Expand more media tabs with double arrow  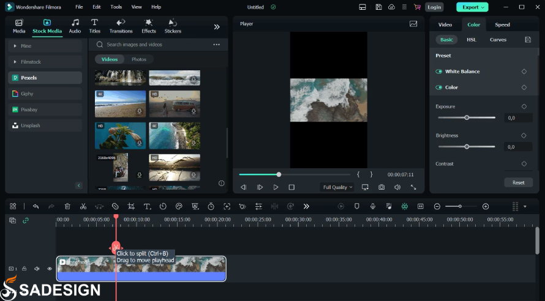pyautogui.click(x=217, y=27)
